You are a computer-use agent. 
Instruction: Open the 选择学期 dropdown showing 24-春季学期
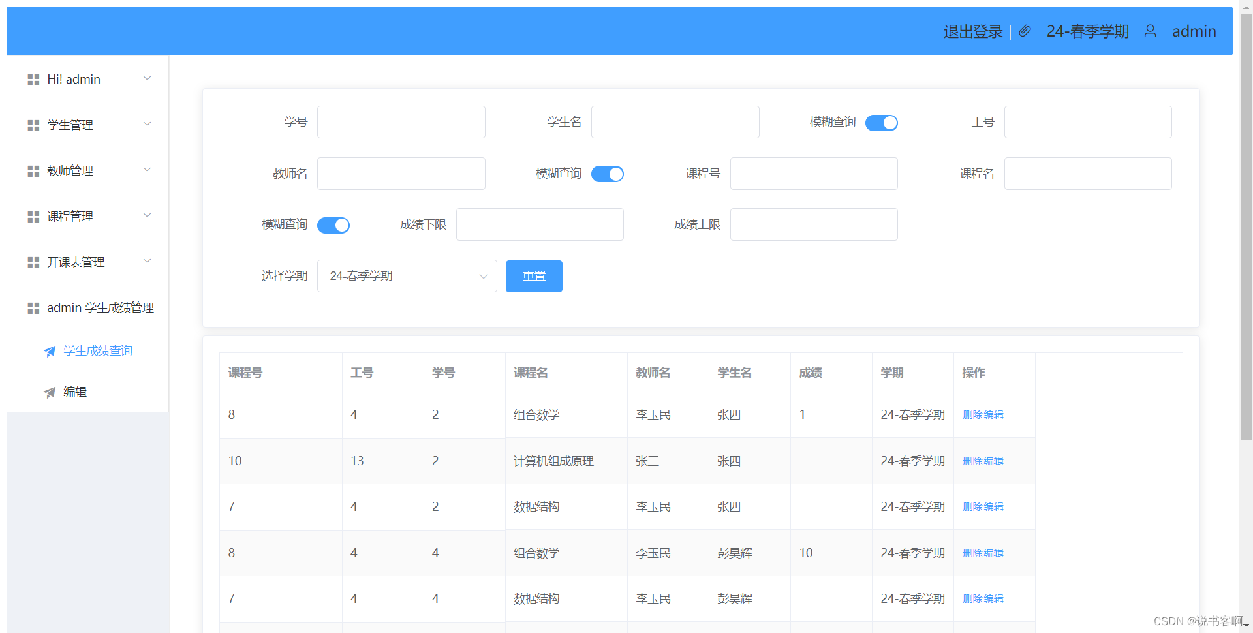(x=407, y=276)
